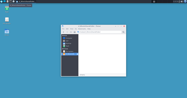The width and height of the screenshot is (187, 98).
Task: Open the home folder from toolbar
Action: click(75, 32)
